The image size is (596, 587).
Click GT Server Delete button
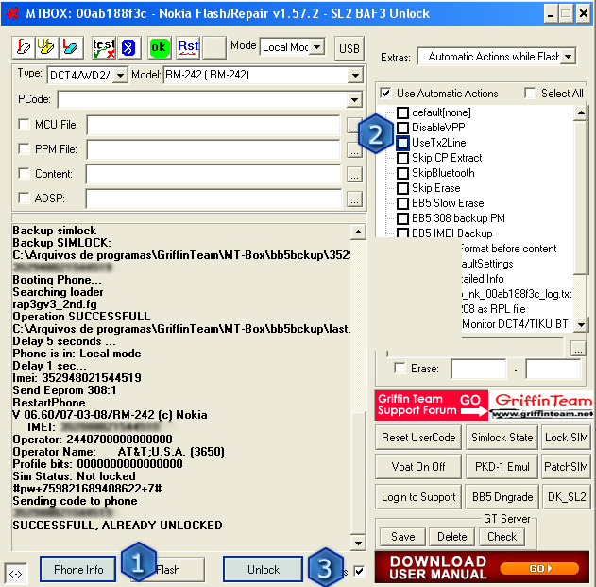click(x=451, y=537)
